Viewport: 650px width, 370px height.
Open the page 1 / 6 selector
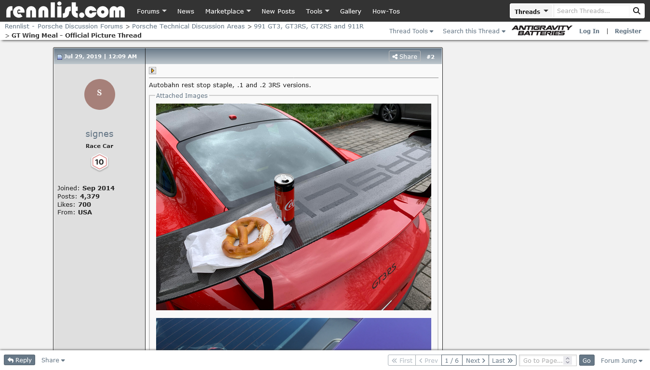coord(451,360)
